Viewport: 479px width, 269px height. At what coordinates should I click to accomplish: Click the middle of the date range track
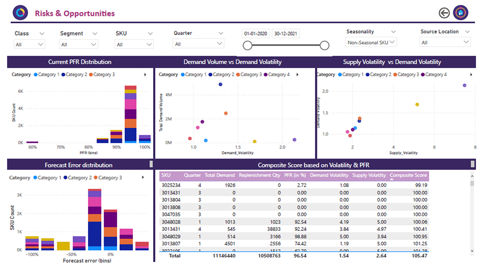pyautogui.click(x=286, y=46)
